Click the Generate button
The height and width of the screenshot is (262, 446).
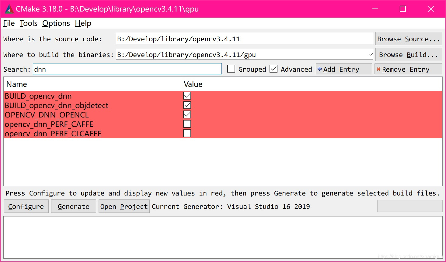pyautogui.click(x=74, y=206)
